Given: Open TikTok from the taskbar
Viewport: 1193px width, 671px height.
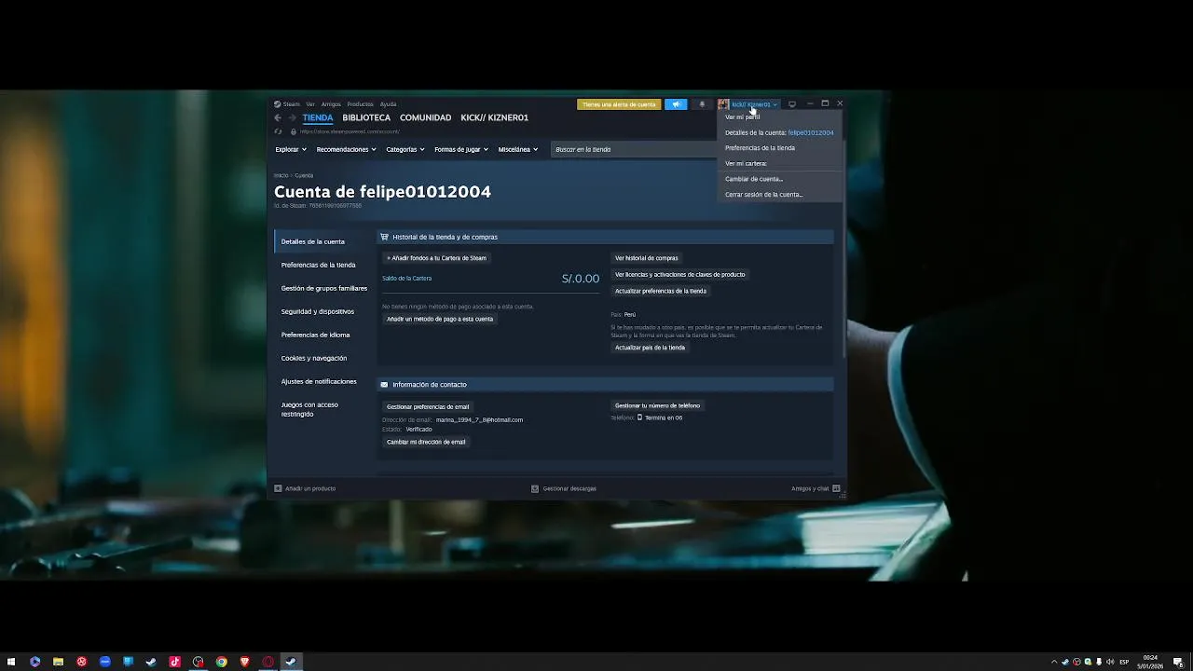Looking at the screenshot, I should coord(174,662).
